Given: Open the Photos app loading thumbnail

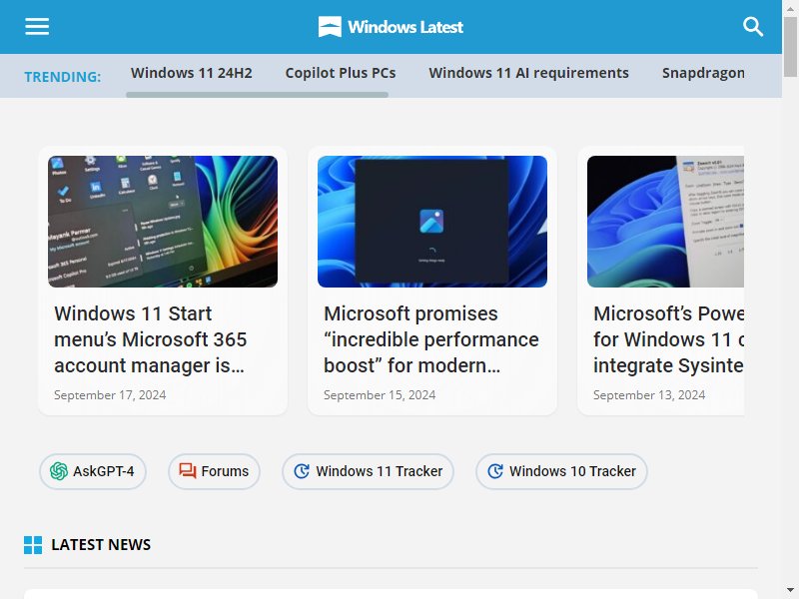Looking at the screenshot, I should point(432,222).
